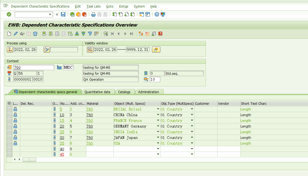Viewport: 308px width, 176px height.
Task: Open the Customize Local Layout monitor icon
Action: coord(163,14)
